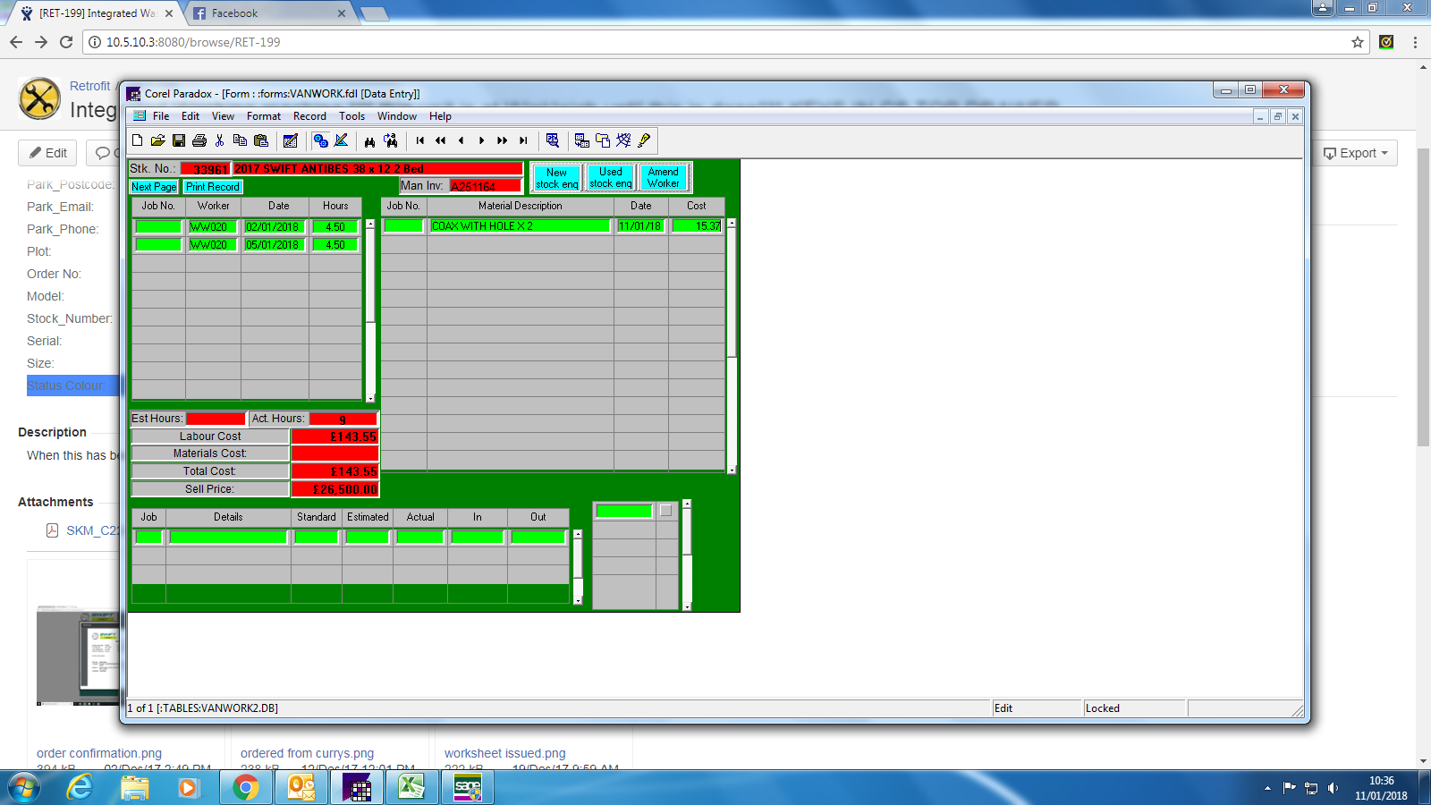
Task: Click the Used stock enq button
Action: point(611,178)
